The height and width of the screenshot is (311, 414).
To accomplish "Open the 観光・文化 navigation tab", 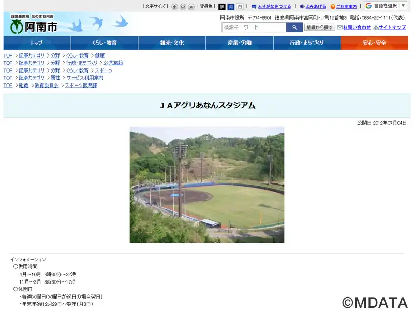I will (172, 43).
